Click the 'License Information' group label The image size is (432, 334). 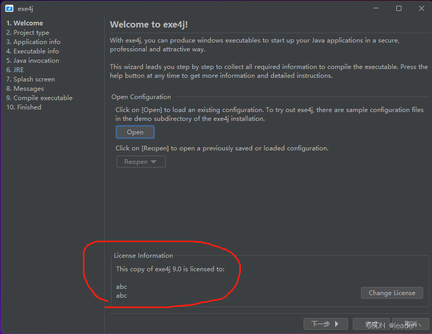pos(143,256)
